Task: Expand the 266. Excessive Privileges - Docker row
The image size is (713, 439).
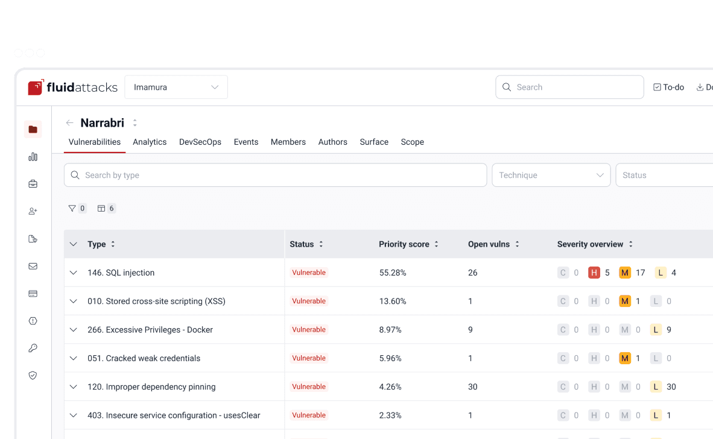Action: 73,329
